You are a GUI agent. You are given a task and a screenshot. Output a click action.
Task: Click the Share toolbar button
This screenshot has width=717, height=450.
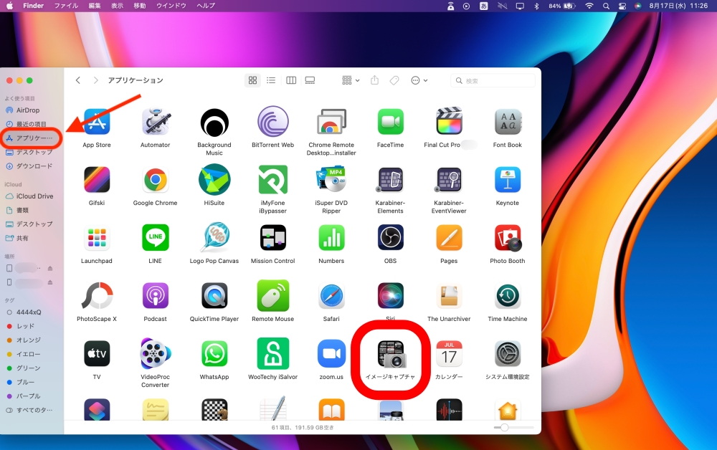pos(374,80)
